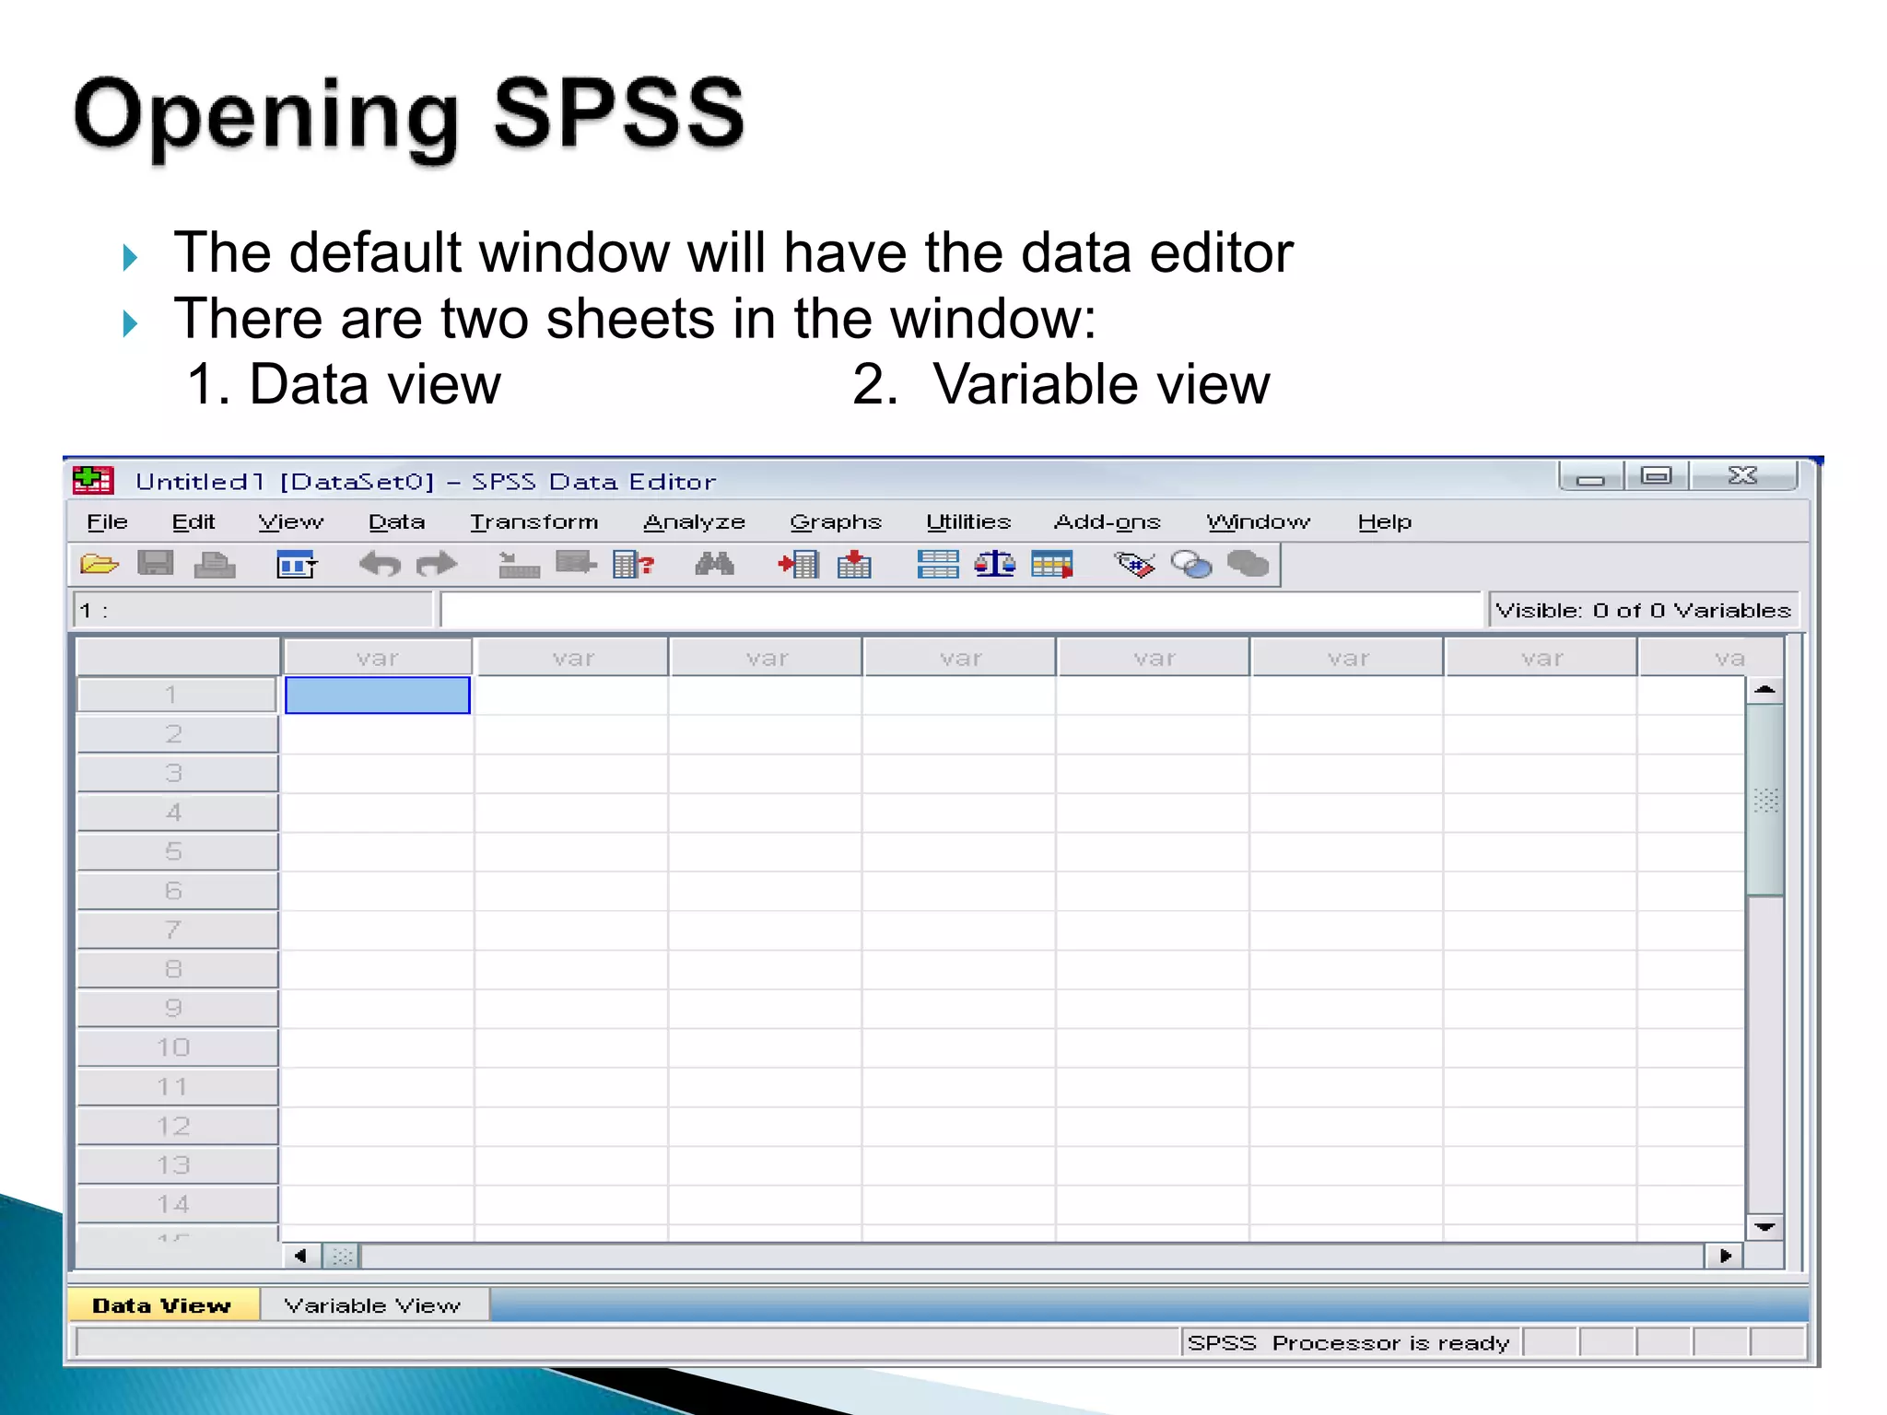Open the Graphs menu

coord(836,522)
